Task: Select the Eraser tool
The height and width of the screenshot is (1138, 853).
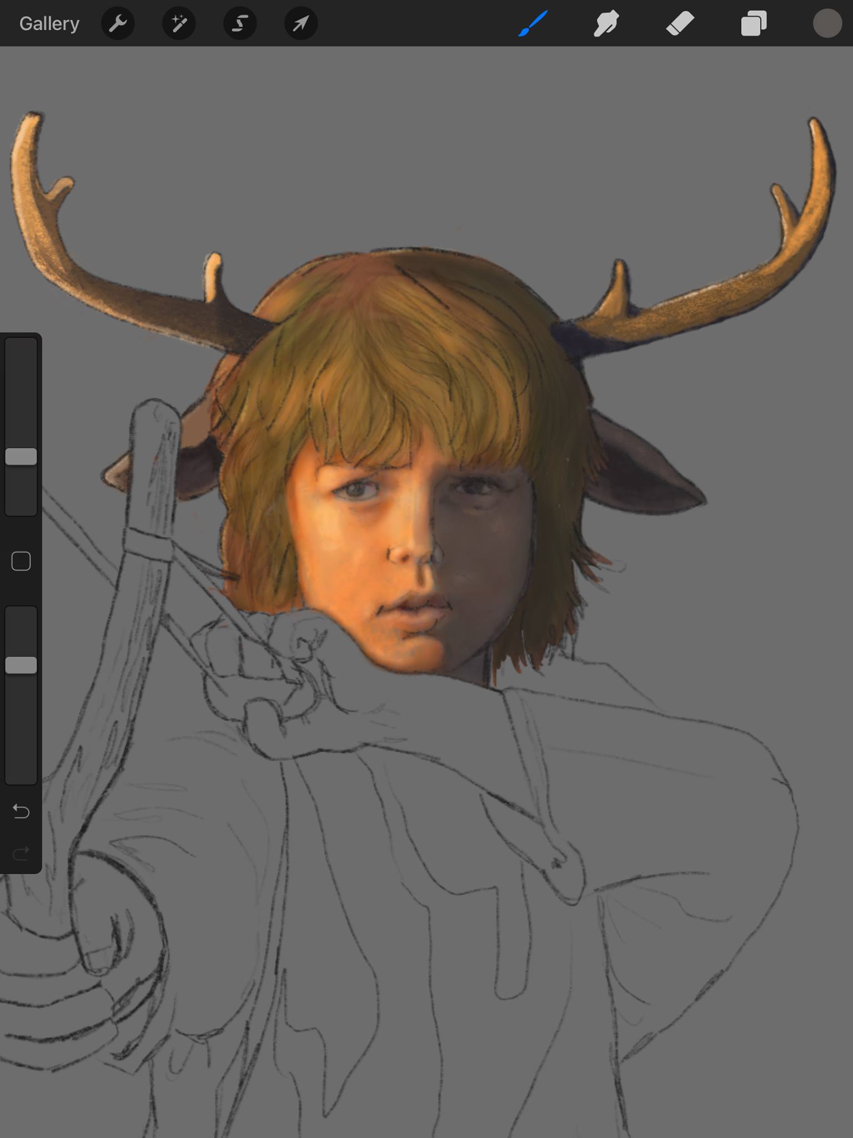Action: click(x=680, y=24)
